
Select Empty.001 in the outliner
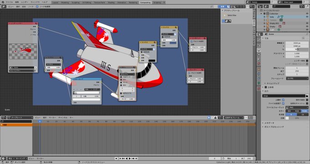click(274, 23)
